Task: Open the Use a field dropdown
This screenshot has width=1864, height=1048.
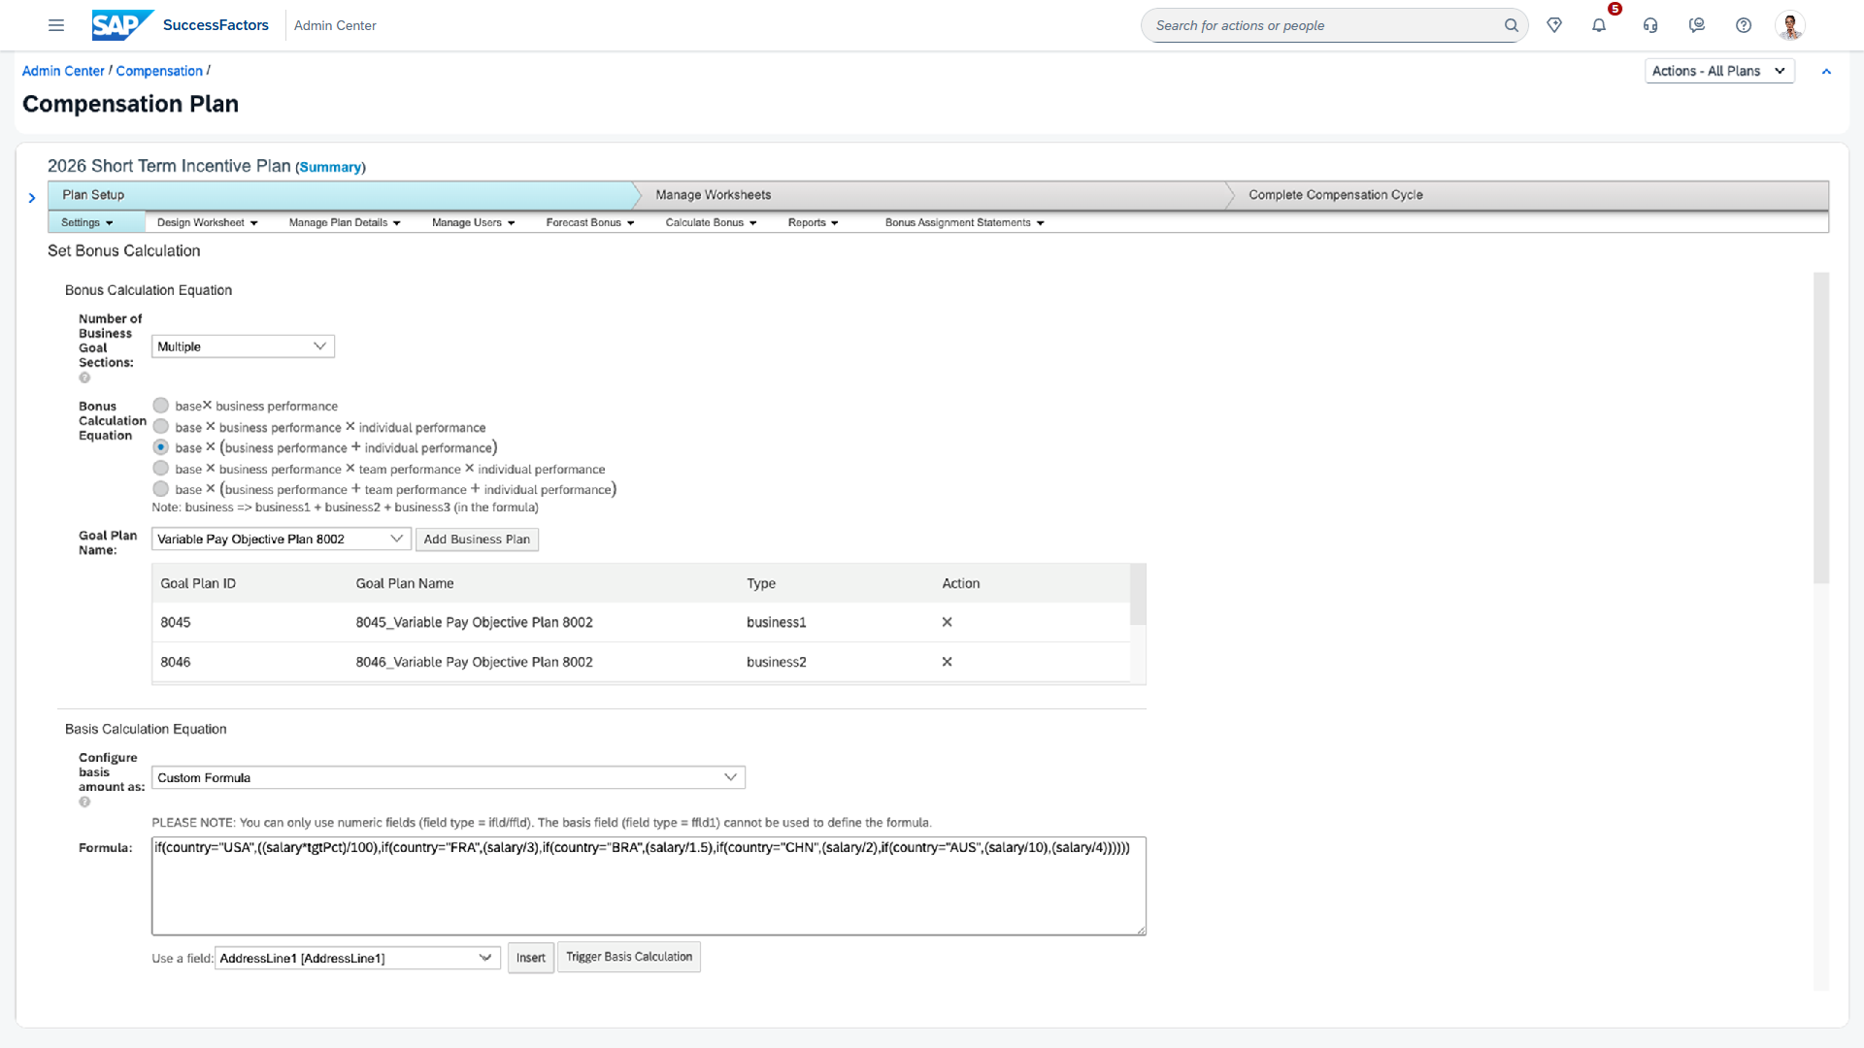Action: click(356, 958)
